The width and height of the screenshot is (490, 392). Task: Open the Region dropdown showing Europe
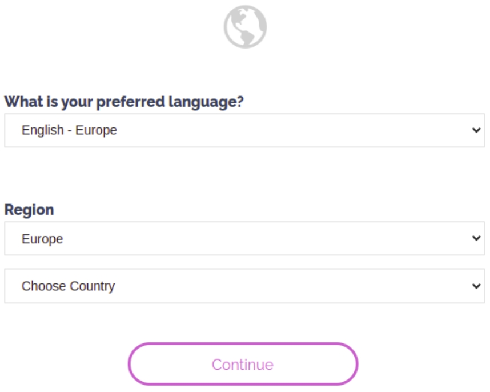(244, 239)
